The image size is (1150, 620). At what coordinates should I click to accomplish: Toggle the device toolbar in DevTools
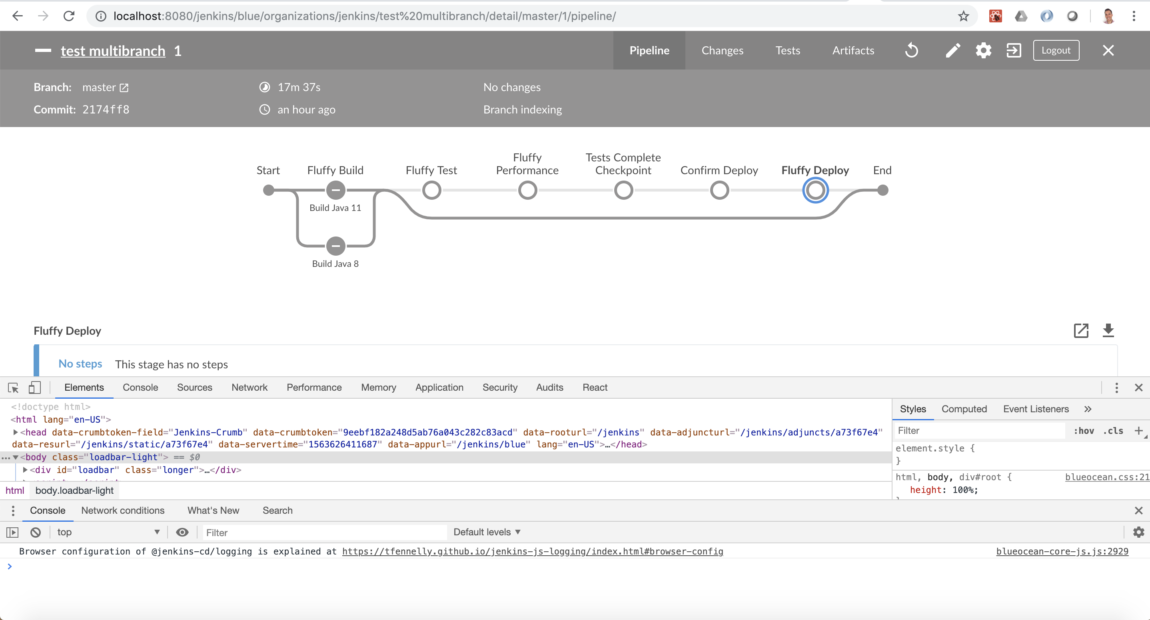(34, 387)
